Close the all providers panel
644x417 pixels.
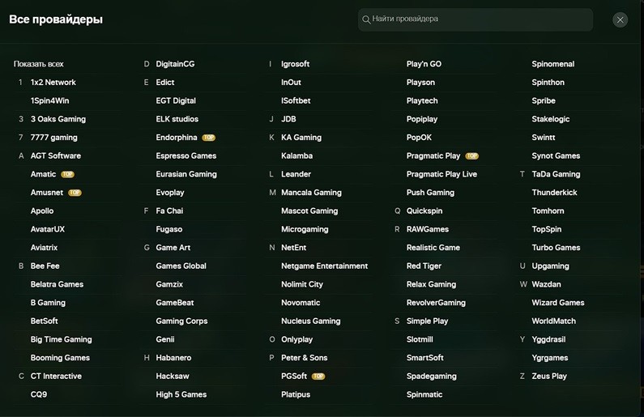tap(621, 19)
